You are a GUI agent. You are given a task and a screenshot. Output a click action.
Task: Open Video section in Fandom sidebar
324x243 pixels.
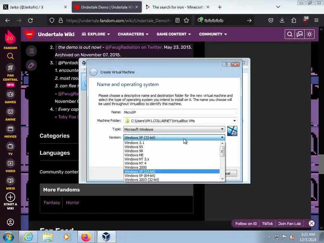click(10, 166)
